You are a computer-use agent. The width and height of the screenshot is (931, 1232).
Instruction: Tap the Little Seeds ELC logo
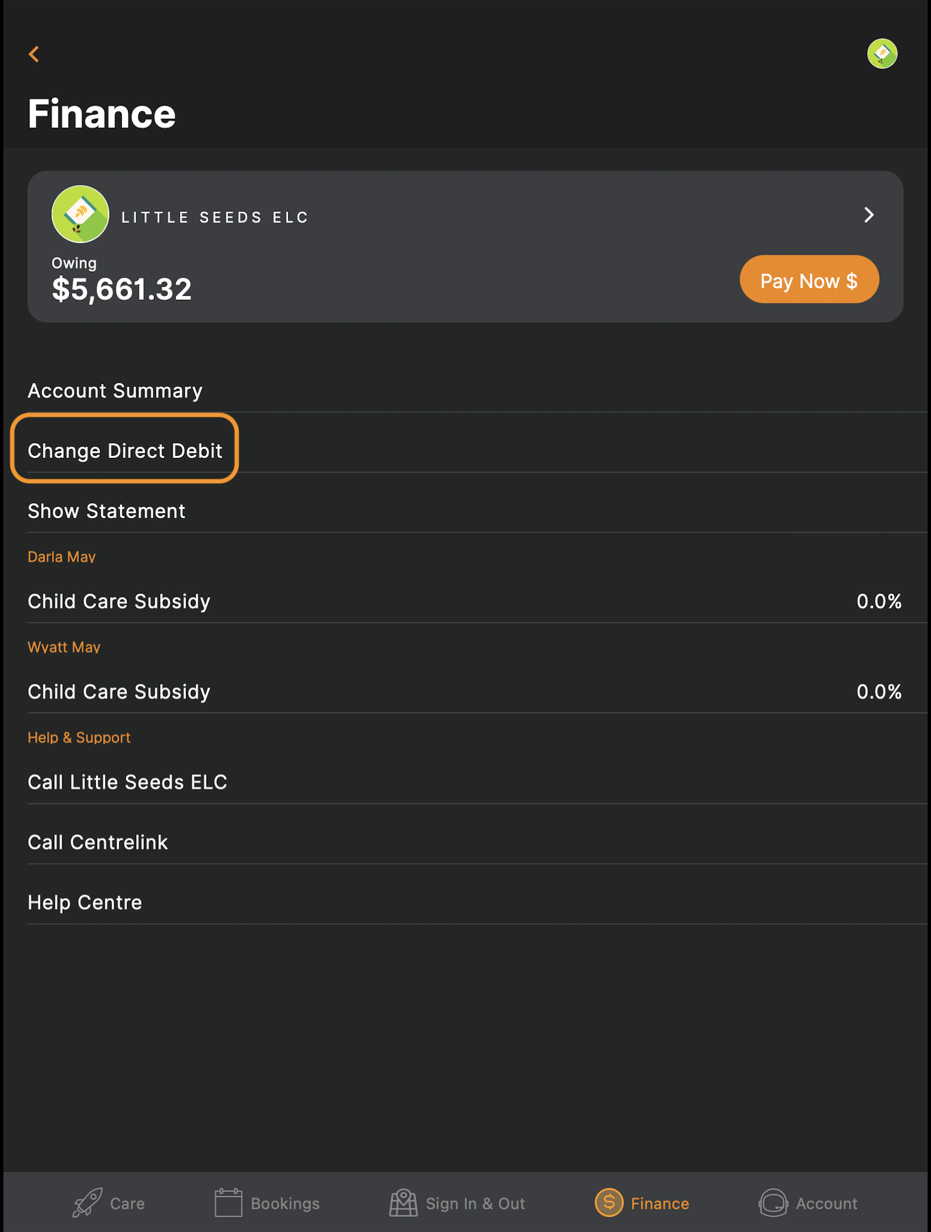pyautogui.click(x=80, y=214)
